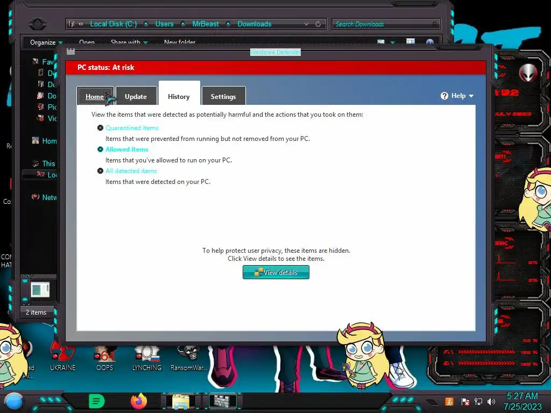
Task: Select Homegroup in the Explorer navigation pane
Action: click(45, 141)
